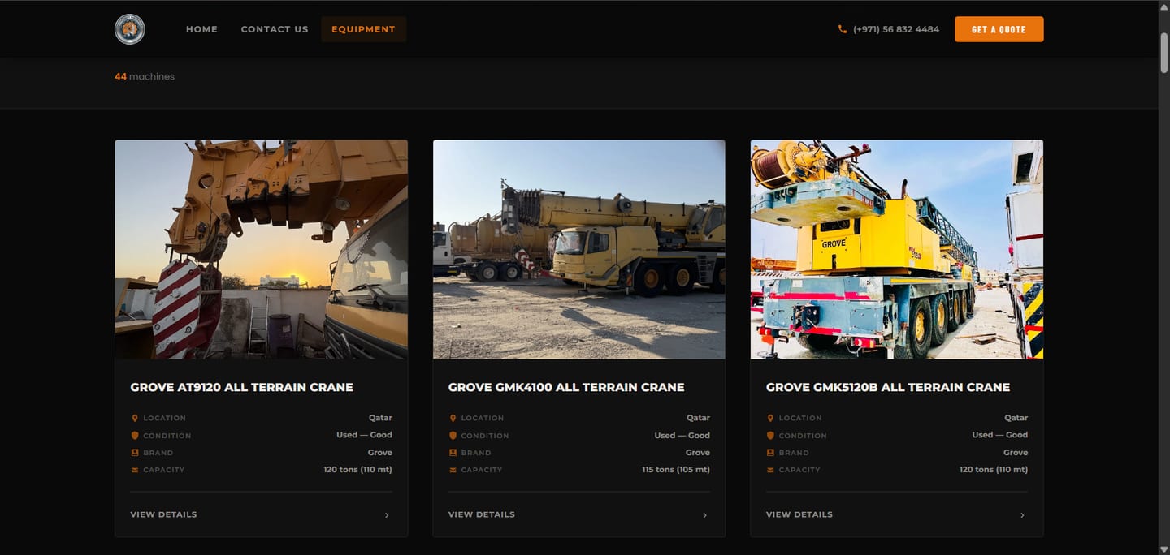The height and width of the screenshot is (555, 1170).
Task: View details of Grove GMK5120B crane
Action: pos(799,514)
